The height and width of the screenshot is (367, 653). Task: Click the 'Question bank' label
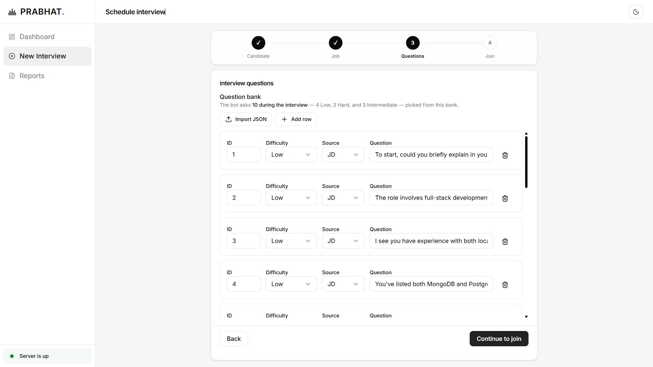240,97
